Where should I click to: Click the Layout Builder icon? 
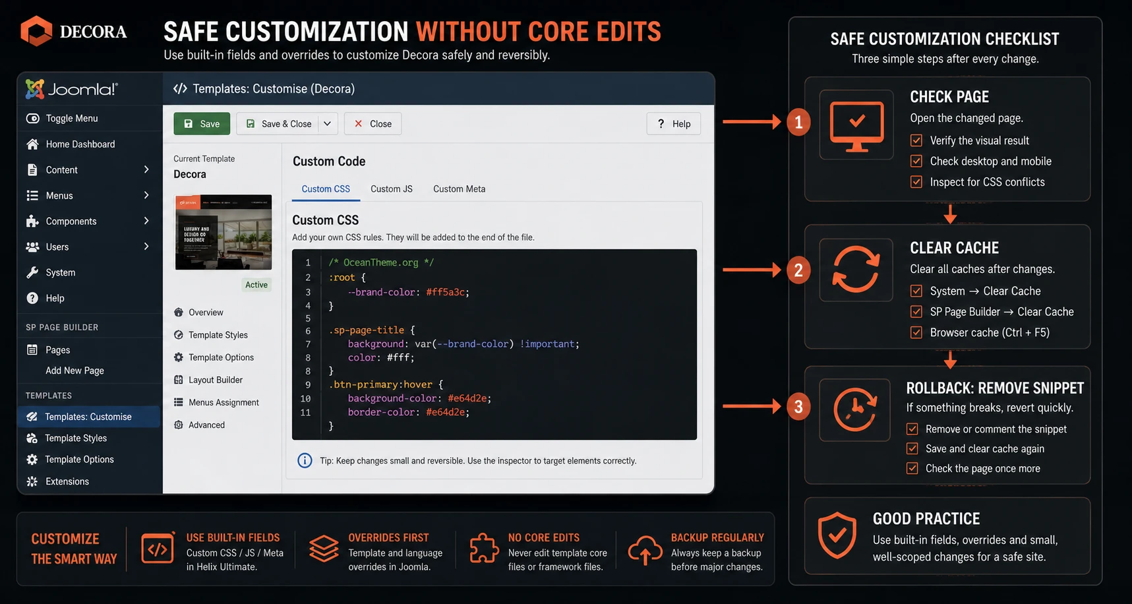click(179, 380)
